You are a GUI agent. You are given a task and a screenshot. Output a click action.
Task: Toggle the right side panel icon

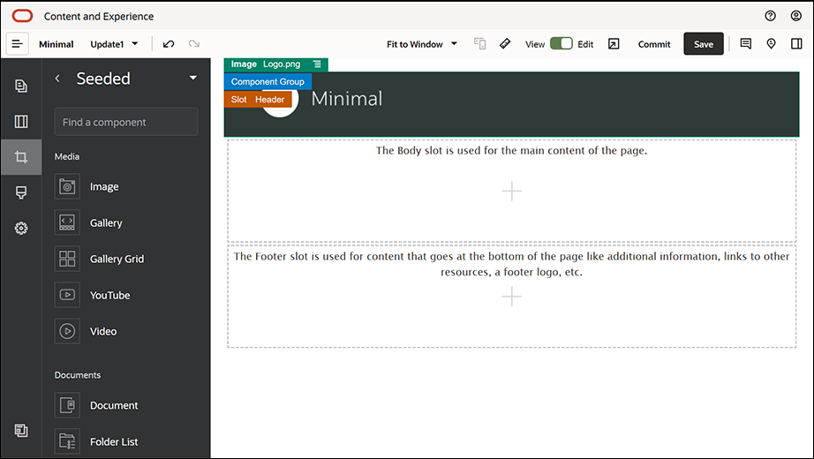coord(796,44)
